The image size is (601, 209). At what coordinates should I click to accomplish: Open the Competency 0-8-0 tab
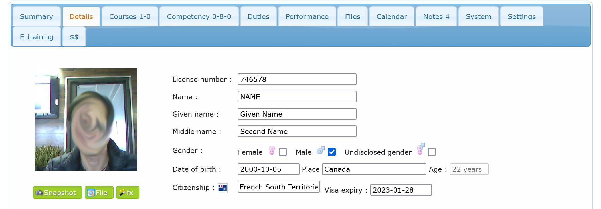199,17
